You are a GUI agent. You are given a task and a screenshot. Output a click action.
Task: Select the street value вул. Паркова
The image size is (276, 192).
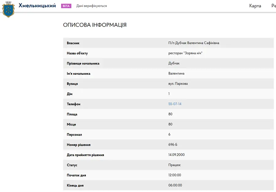tap(178, 84)
